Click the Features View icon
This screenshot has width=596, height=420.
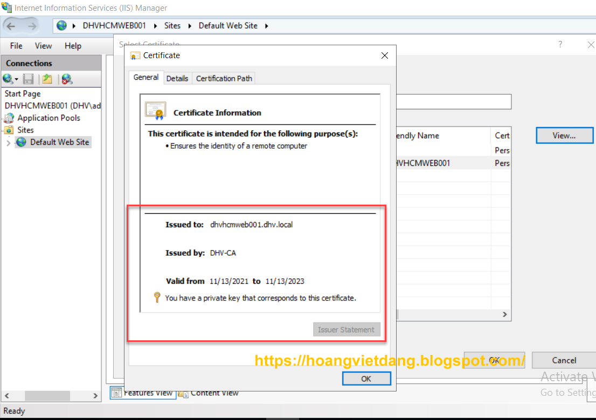click(x=116, y=393)
